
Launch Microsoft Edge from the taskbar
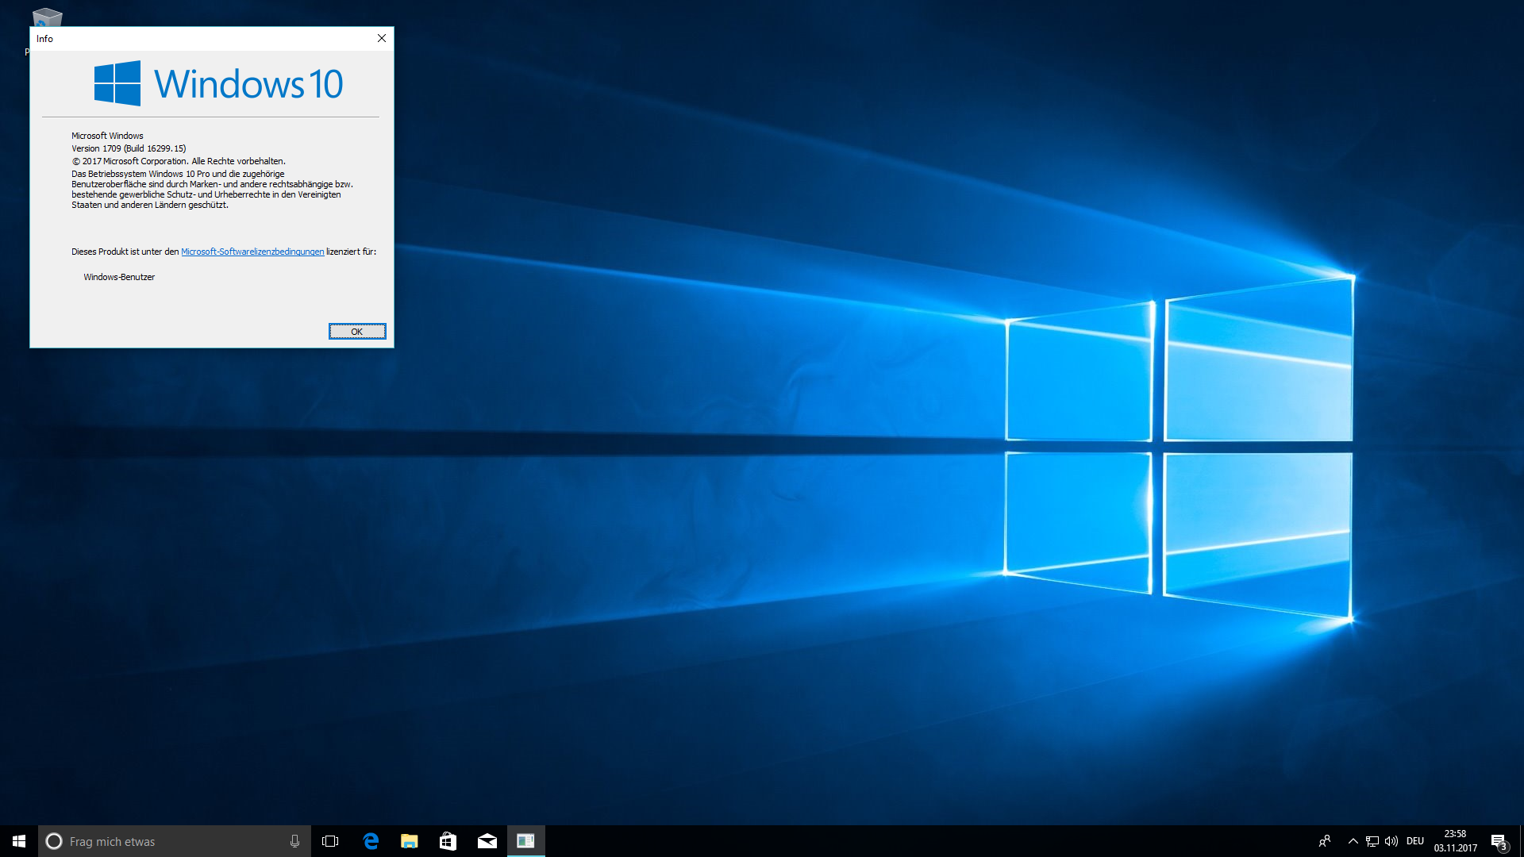pos(371,841)
